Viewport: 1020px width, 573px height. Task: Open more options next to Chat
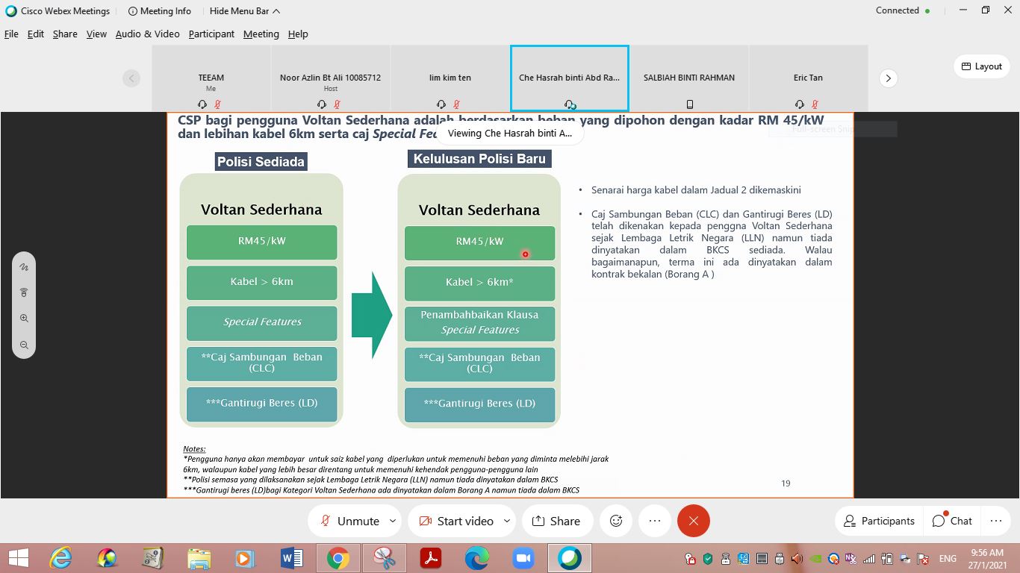pyautogui.click(x=995, y=521)
